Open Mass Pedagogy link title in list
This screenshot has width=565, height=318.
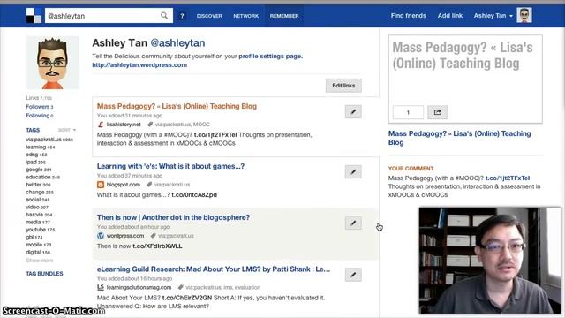[177, 106]
